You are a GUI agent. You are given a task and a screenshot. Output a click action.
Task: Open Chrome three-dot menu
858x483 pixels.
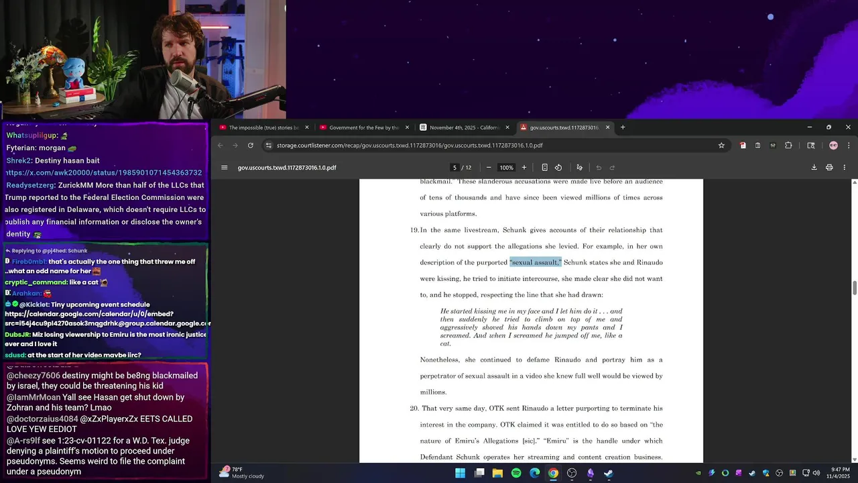(849, 146)
